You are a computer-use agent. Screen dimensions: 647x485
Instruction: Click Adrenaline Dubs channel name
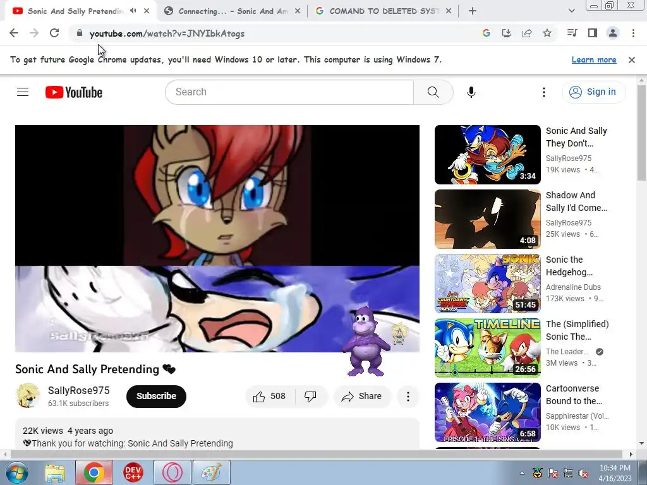click(x=573, y=287)
